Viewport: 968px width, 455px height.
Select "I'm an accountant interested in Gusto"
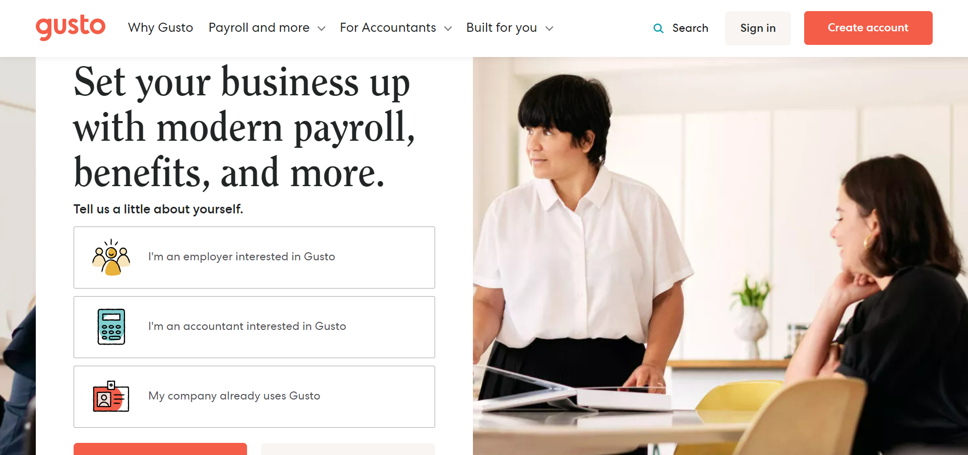click(254, 327)
